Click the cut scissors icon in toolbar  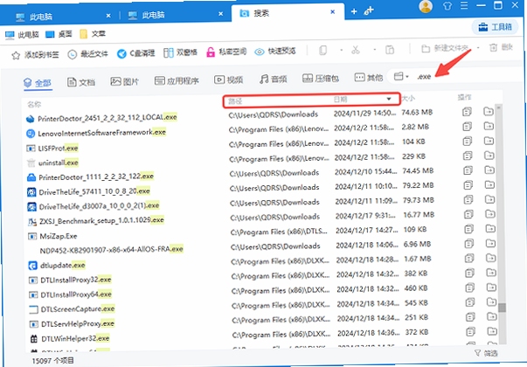[355, 50]
